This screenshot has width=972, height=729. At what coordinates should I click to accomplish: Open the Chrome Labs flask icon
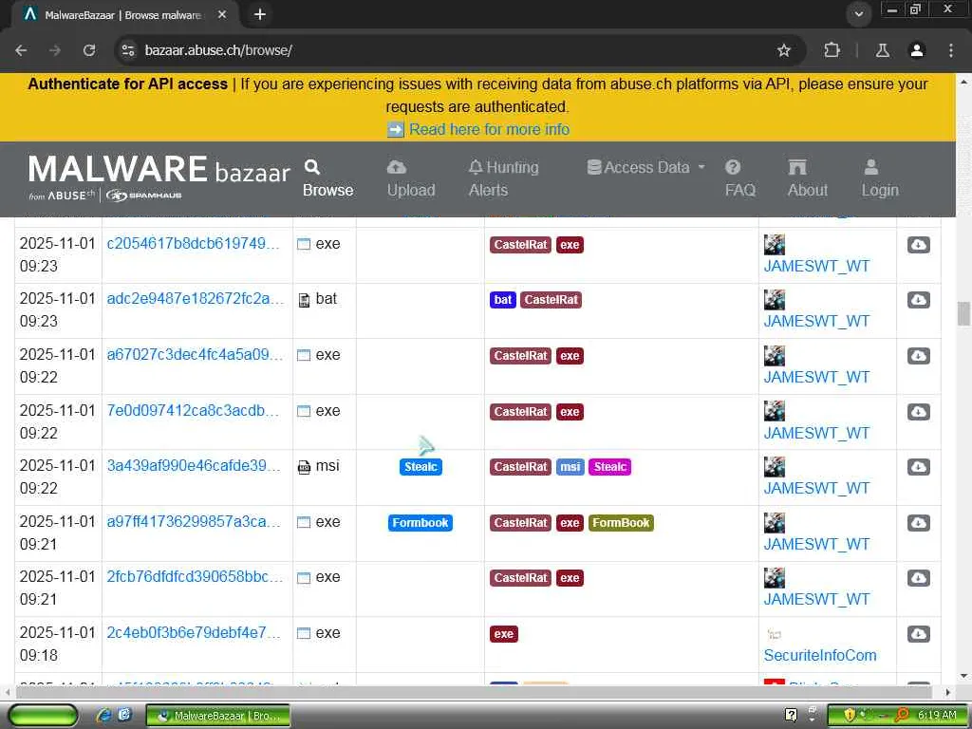(x=882, y=50)
